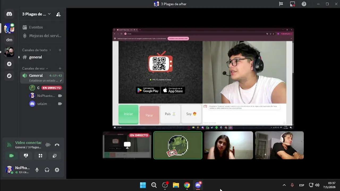Open the #general text channel
The width and height of the screenshot is (340, 191).
(42, 57)
